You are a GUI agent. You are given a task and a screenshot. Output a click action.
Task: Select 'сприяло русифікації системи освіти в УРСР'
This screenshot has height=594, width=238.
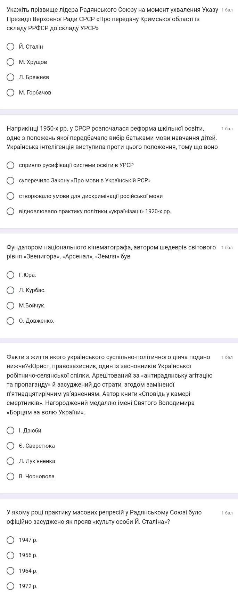click(x=11, y=165)
